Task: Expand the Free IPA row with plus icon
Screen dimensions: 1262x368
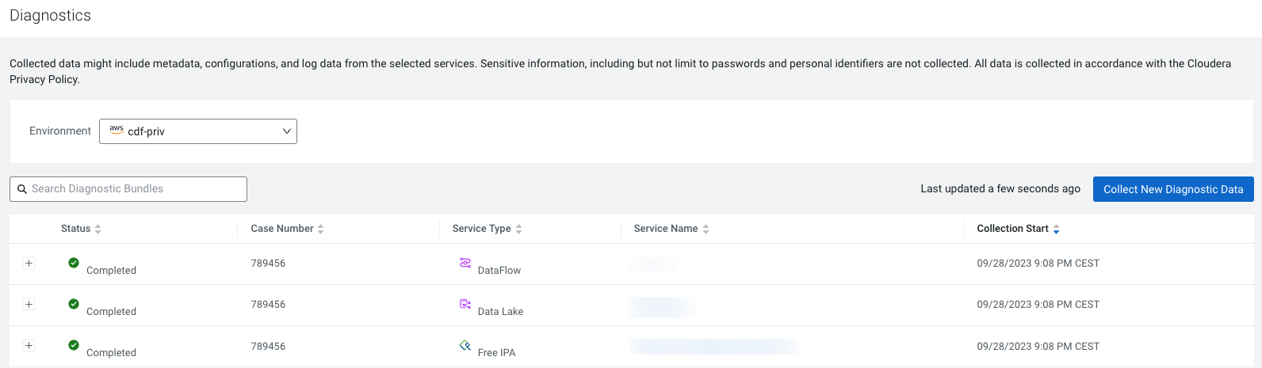Action: 29,346
